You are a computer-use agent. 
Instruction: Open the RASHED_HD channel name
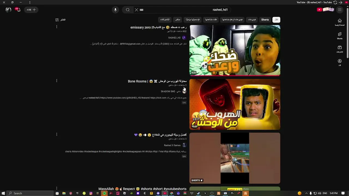coord(174,38)
